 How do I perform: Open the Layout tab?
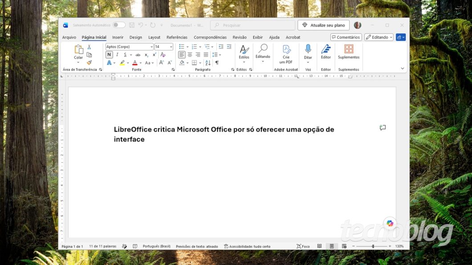[x=154, y=37]
